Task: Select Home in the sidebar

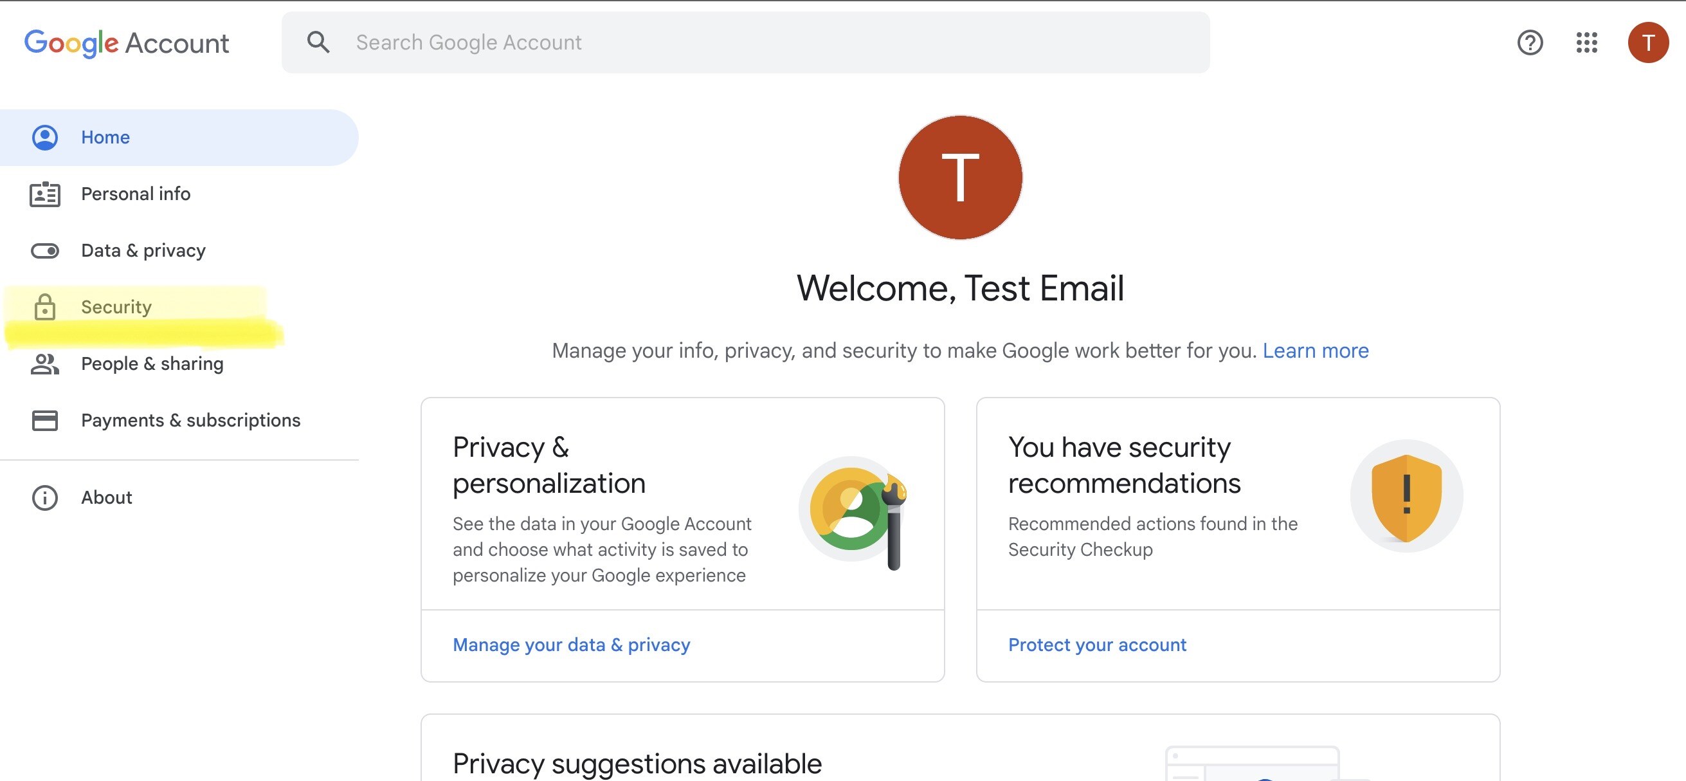Action: point(105,138)
